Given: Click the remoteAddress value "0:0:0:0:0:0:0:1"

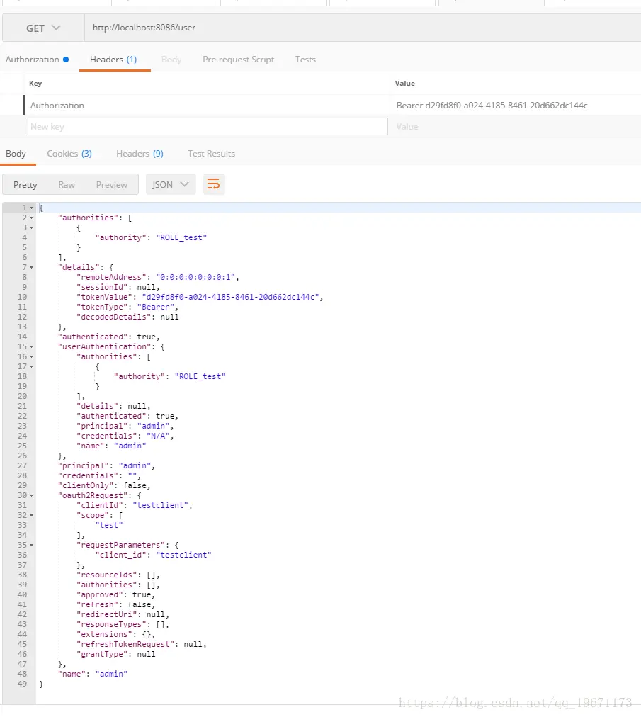Looking at the screenshot, I should coord(195,277).
